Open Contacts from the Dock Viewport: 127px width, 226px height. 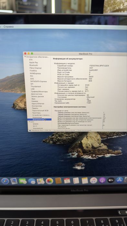pos(58,181)
